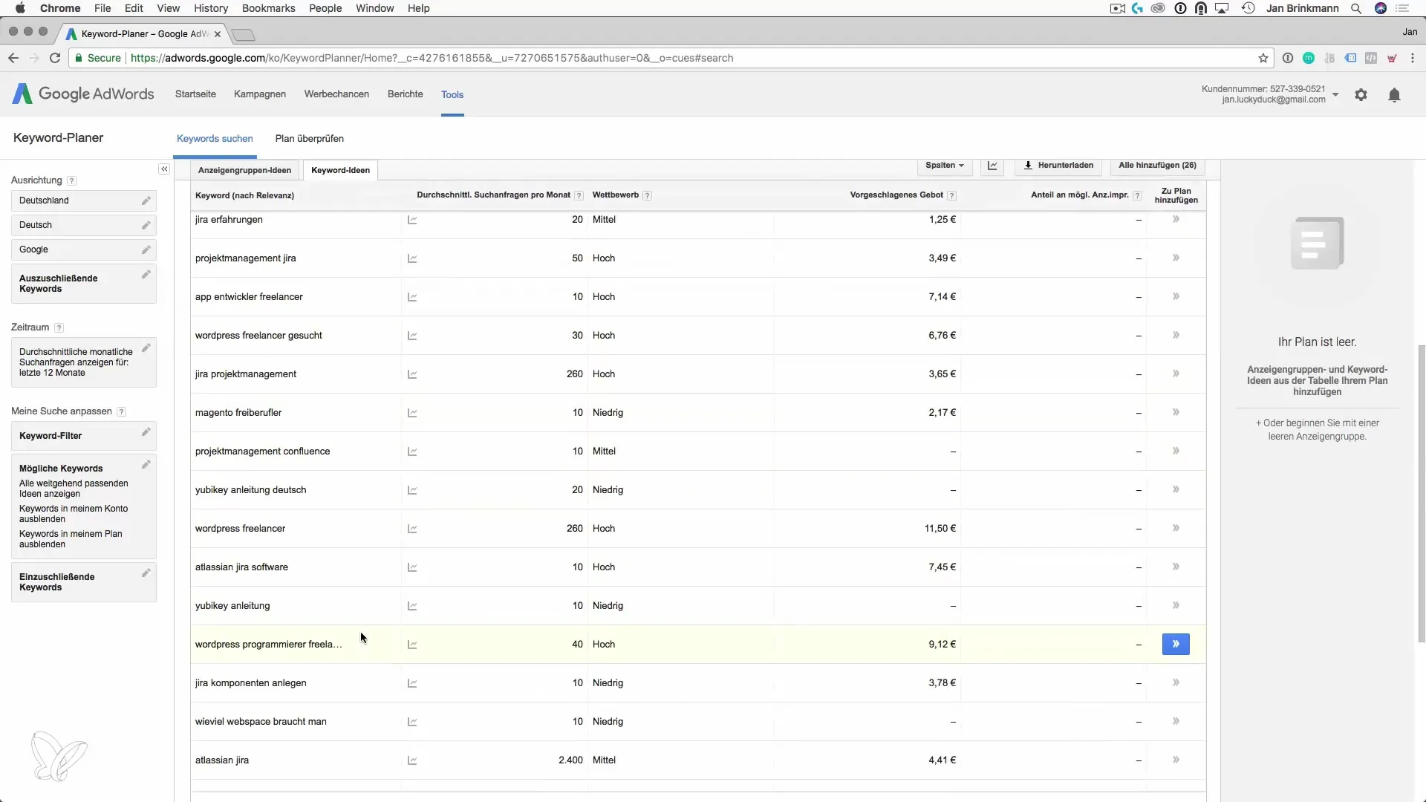1426x802 pixels.
Task: Open the Spalten columns dropdown
Action: [x=945, y=166]
